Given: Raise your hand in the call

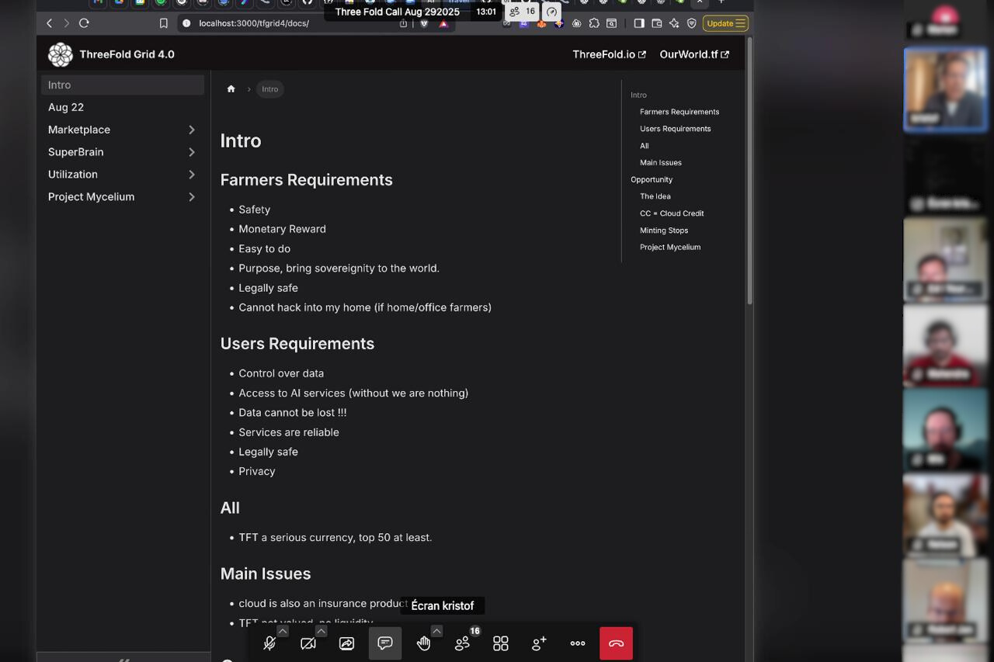Looking at the screenshot, I should click(x=423, y=643).
